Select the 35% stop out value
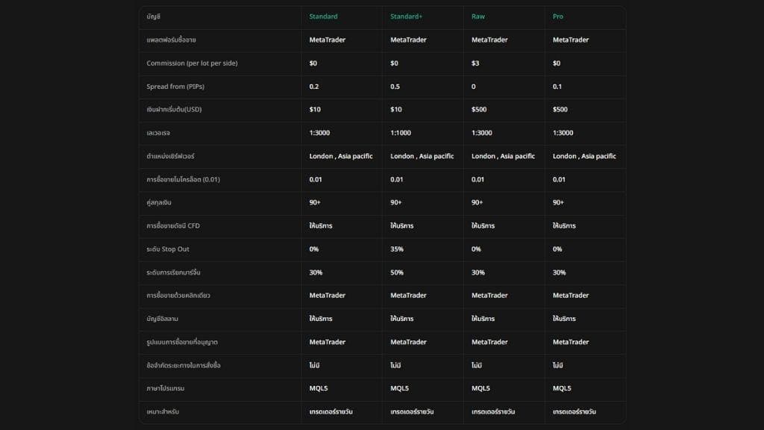This screenshot has width=764, height=430. click(397, 249)
